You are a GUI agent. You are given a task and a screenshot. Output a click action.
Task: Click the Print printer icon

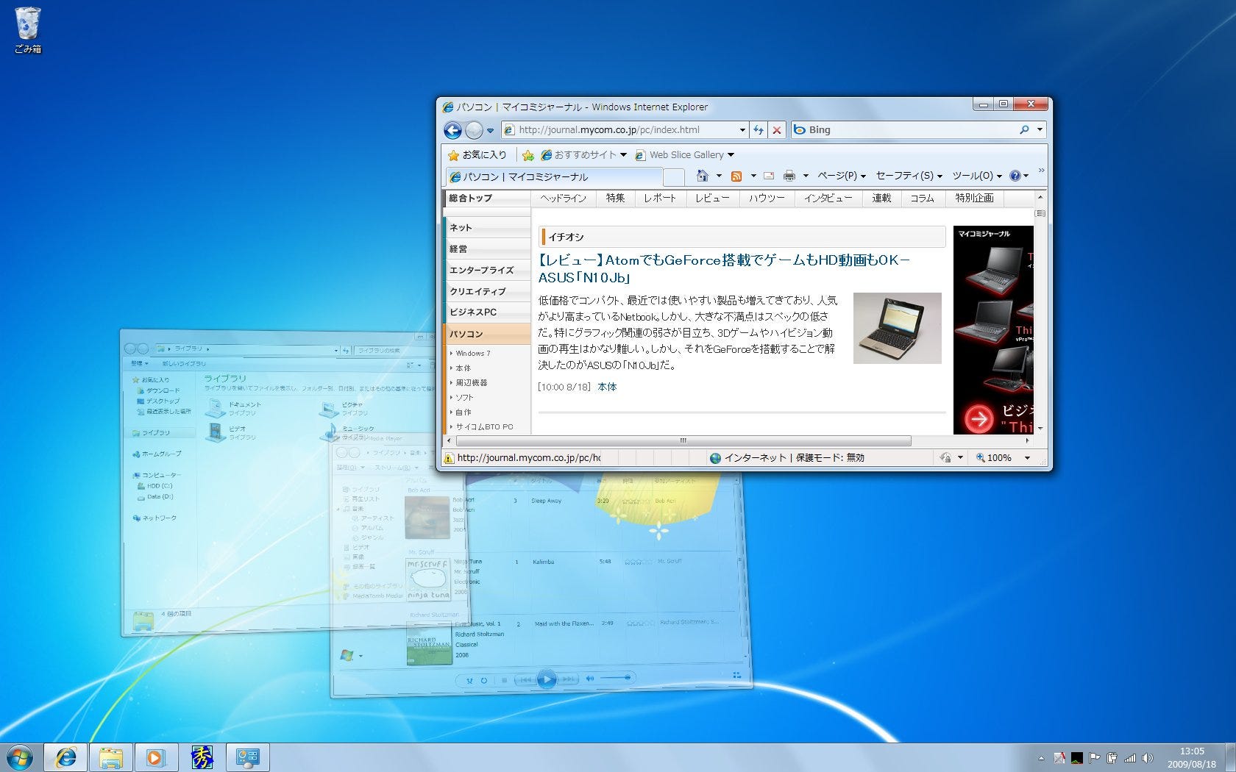pos(789,176)
